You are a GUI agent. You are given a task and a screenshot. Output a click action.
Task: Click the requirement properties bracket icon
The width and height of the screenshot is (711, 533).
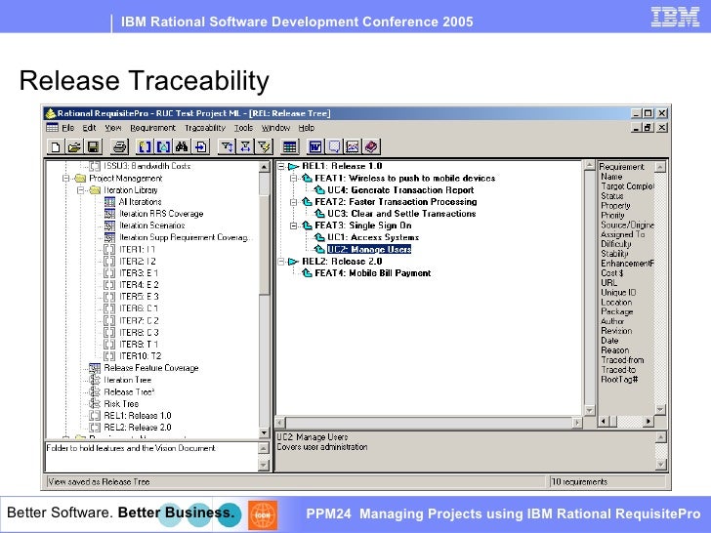click(163, 146)
